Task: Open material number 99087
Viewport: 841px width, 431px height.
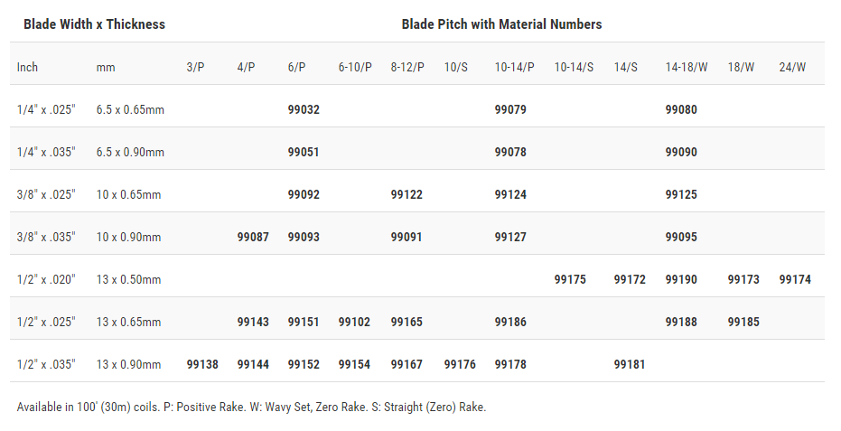Action: tap(253, 237)
